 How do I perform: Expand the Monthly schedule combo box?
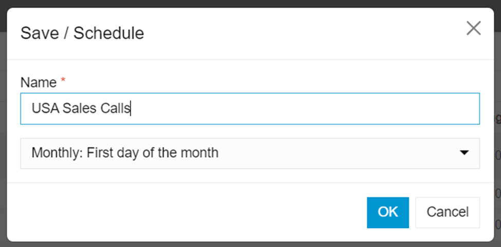250,153
